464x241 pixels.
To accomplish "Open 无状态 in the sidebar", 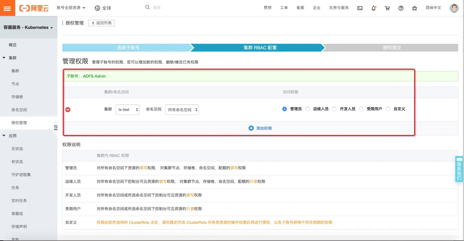I will tap(17, 149).
